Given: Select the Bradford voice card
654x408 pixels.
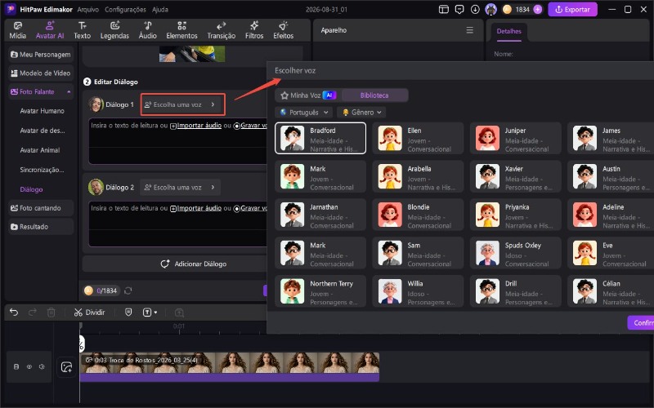Looking at the screenshot, I should click(x=320, y=138).
